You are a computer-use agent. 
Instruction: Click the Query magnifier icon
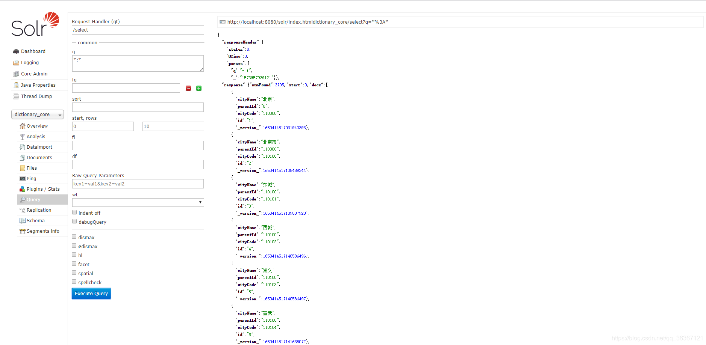[x=23, y=200]
